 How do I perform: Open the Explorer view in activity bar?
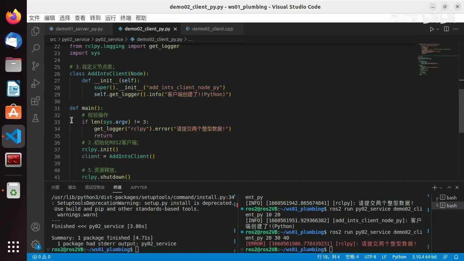(36, 31)
